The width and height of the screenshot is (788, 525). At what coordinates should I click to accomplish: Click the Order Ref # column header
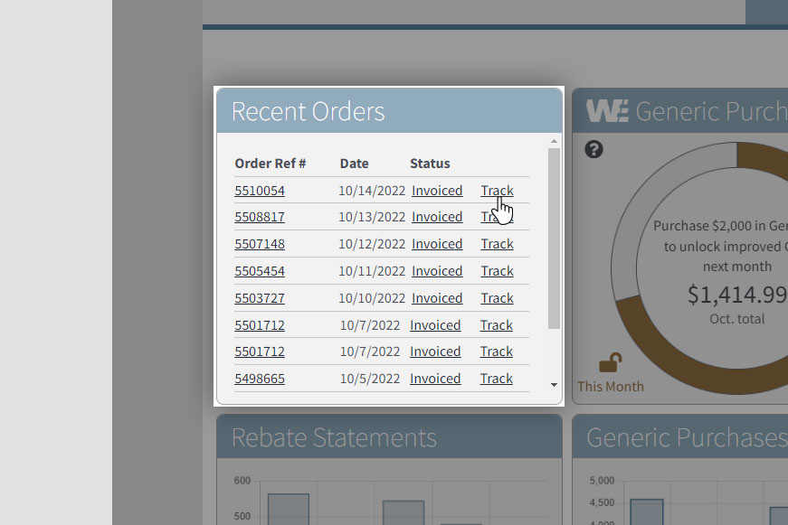click(271, 164)
